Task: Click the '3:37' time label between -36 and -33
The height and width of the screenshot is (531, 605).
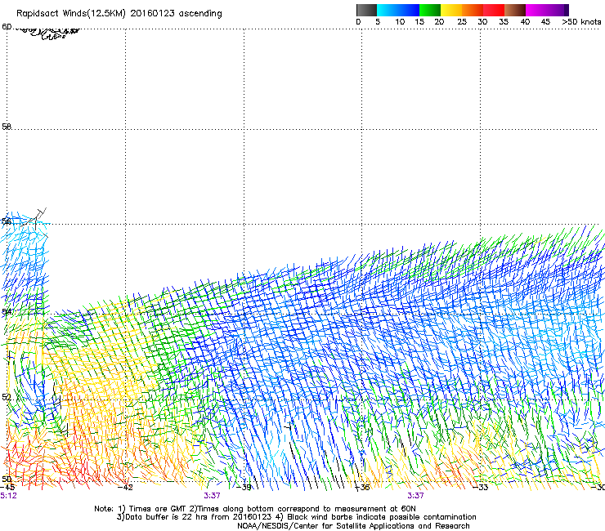Action: tap(415, 496)
